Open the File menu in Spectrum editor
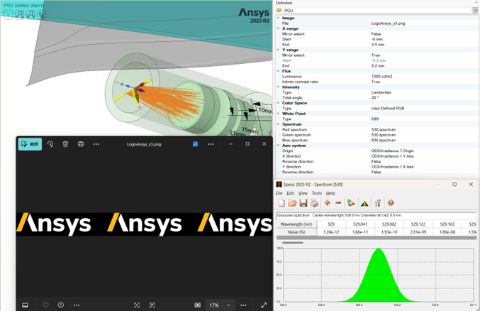Viewport: 480px width, 311px height. coord(279,193)
